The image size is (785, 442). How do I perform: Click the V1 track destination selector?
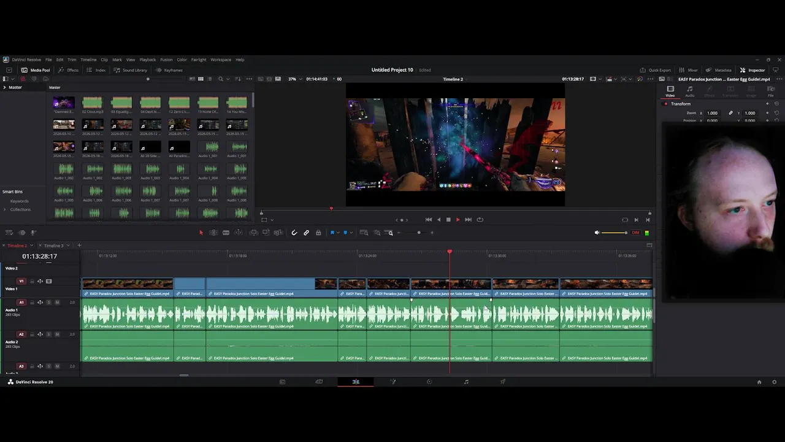[21, 281]
